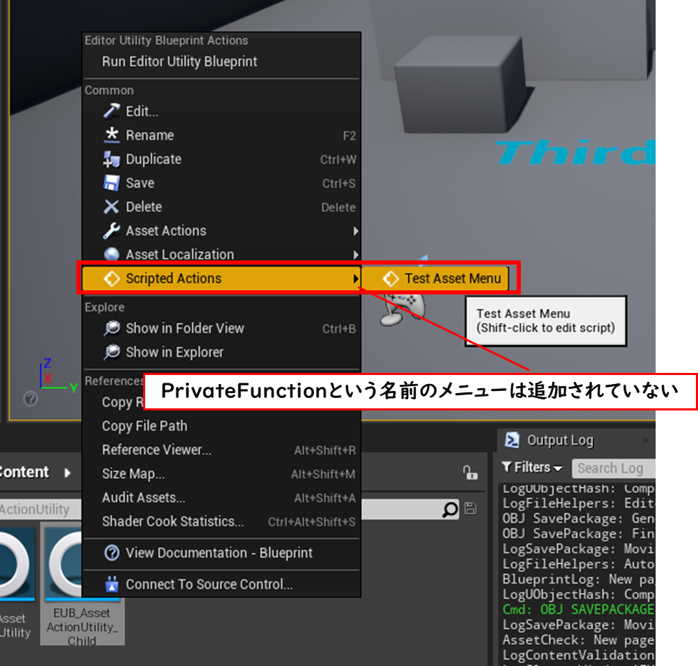Close the Output Log tab
This screenshot has width=698, height=666.
click(x=645, y=440)
